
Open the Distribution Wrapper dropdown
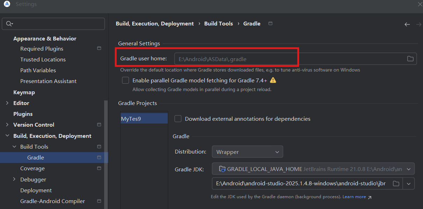pyautogui.click(x=248, y=152)
